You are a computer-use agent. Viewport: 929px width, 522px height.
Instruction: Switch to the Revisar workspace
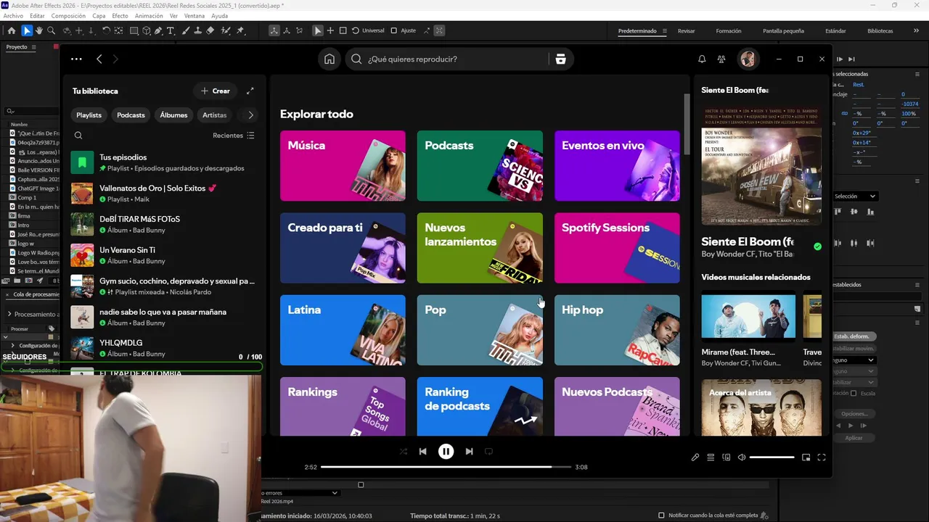[686, 31]
